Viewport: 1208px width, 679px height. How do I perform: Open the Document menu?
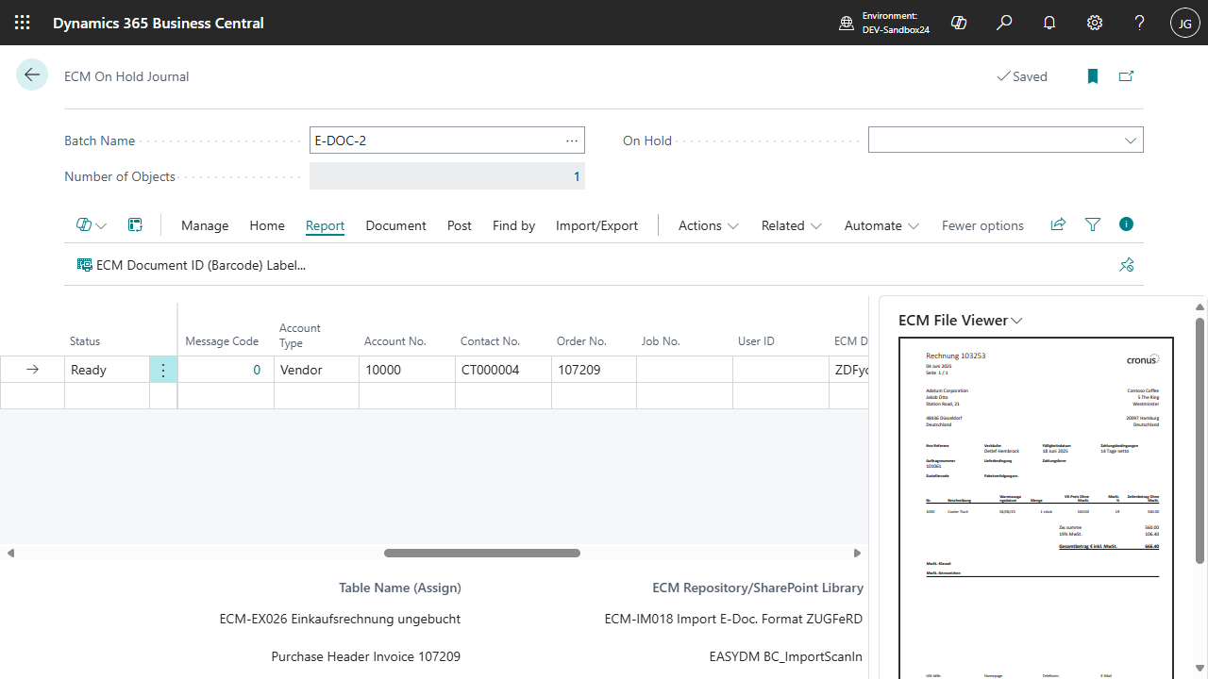tap(396, 225)
